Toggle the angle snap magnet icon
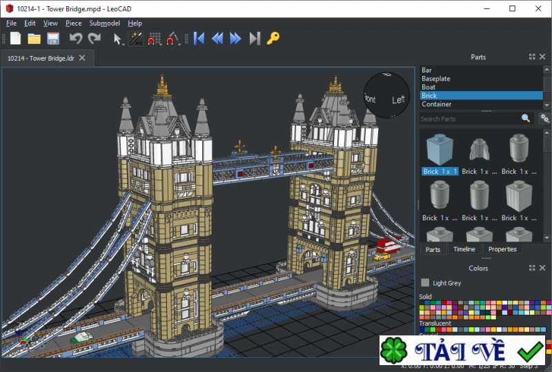 point(172,39)
